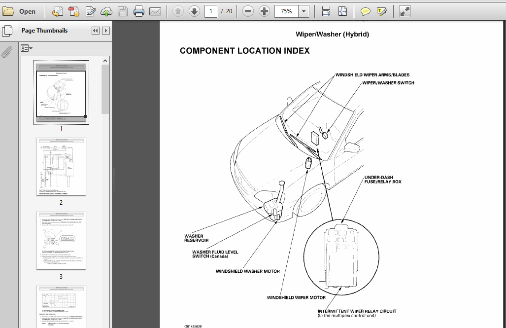Click the Save floppy disk icon
Screen dimensions: 506x328
pyautogui.click(x=122, y=12)
